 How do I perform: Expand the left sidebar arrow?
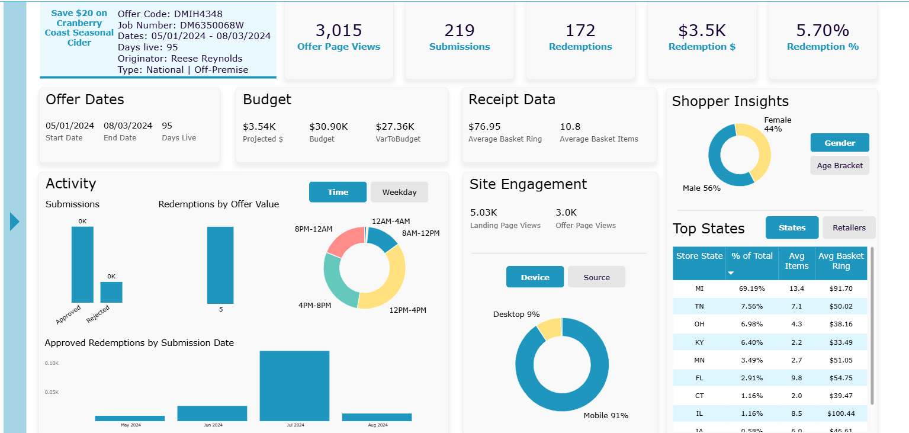(x=15, y=222)
